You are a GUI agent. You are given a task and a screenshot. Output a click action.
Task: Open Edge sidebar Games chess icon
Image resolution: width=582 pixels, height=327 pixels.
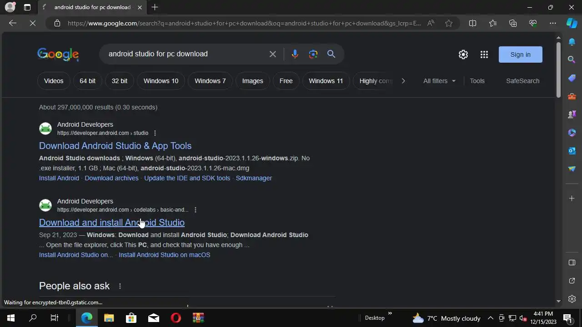(572, 114)
